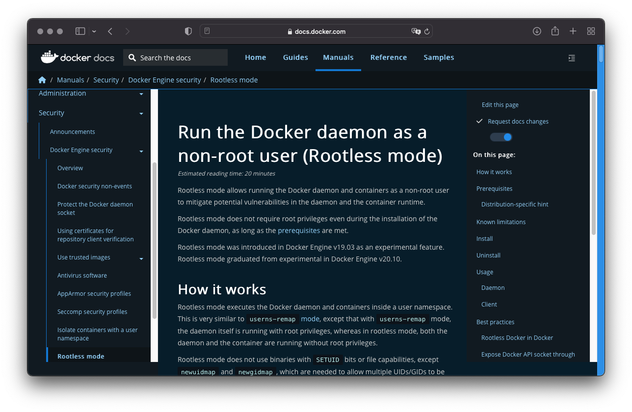This screenshot has width=632, height=412.
Task: Open the Guides section
Action: pyautogui.click(x=295, y=57)
